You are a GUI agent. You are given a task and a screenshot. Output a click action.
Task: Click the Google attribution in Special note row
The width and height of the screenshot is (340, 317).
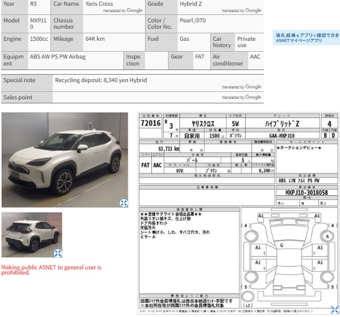click(x=241, y=87)
